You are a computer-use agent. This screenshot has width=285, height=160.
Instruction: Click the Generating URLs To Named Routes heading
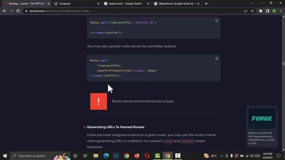click(116, 127)
